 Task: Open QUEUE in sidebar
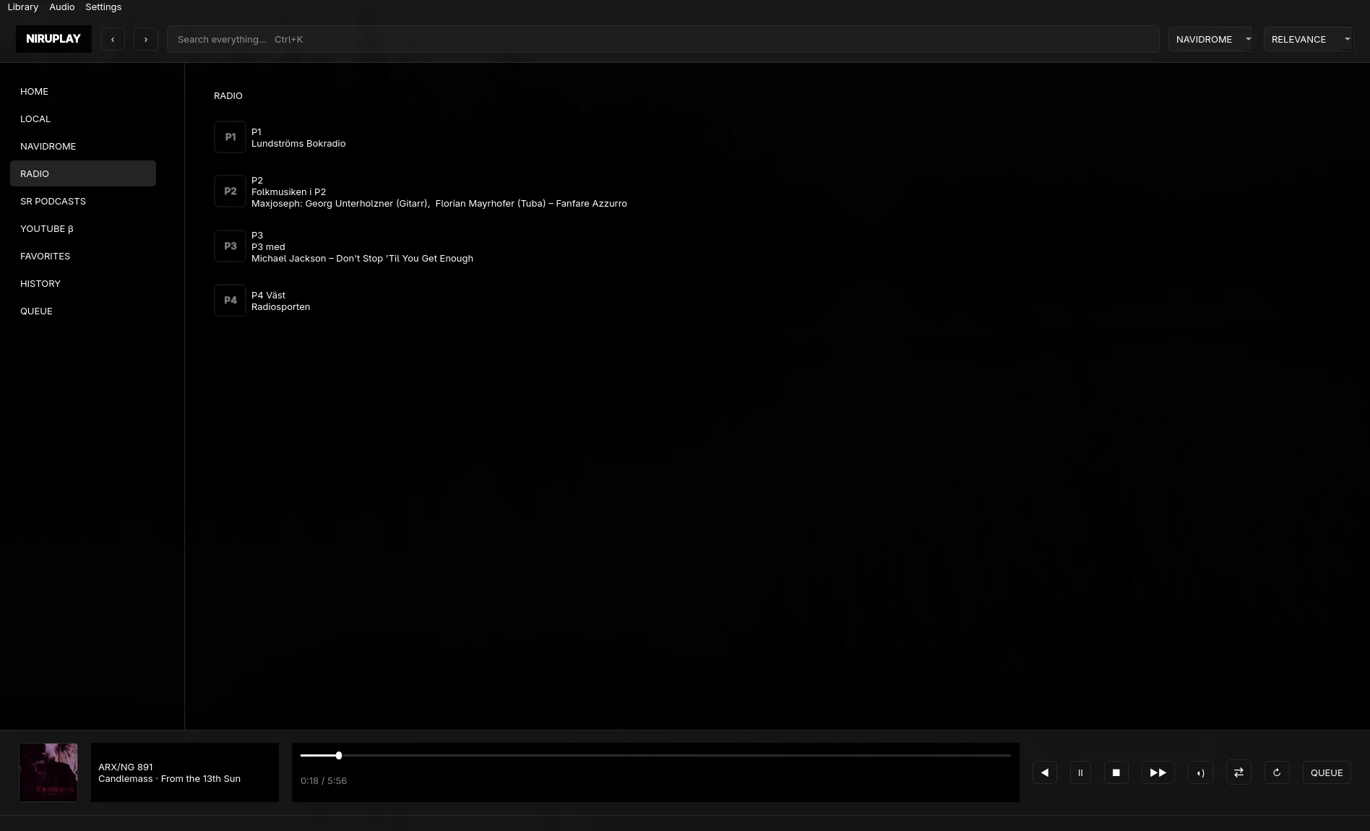[83, 311]
